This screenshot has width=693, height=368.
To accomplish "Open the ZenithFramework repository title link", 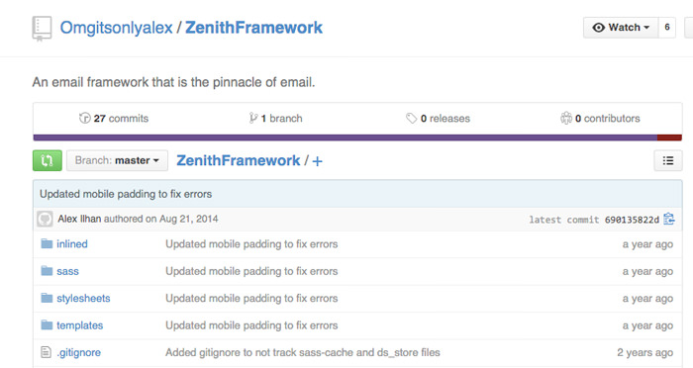I will [253, 28].
